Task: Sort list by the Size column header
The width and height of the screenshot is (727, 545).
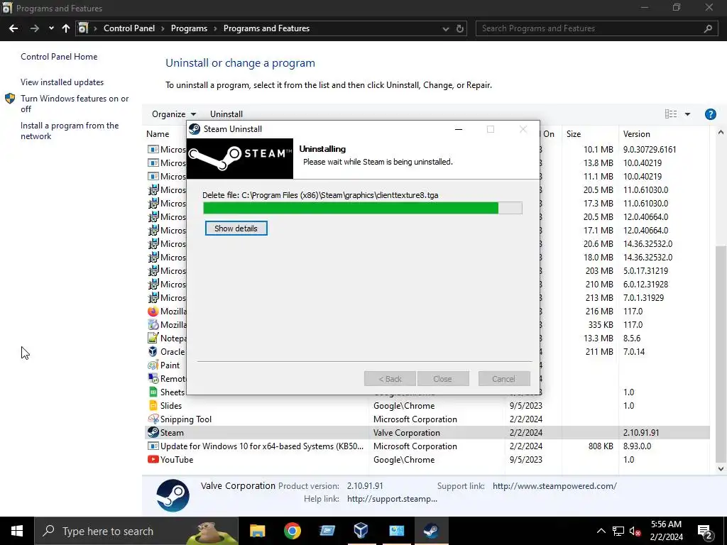Action: click(574, 134)
